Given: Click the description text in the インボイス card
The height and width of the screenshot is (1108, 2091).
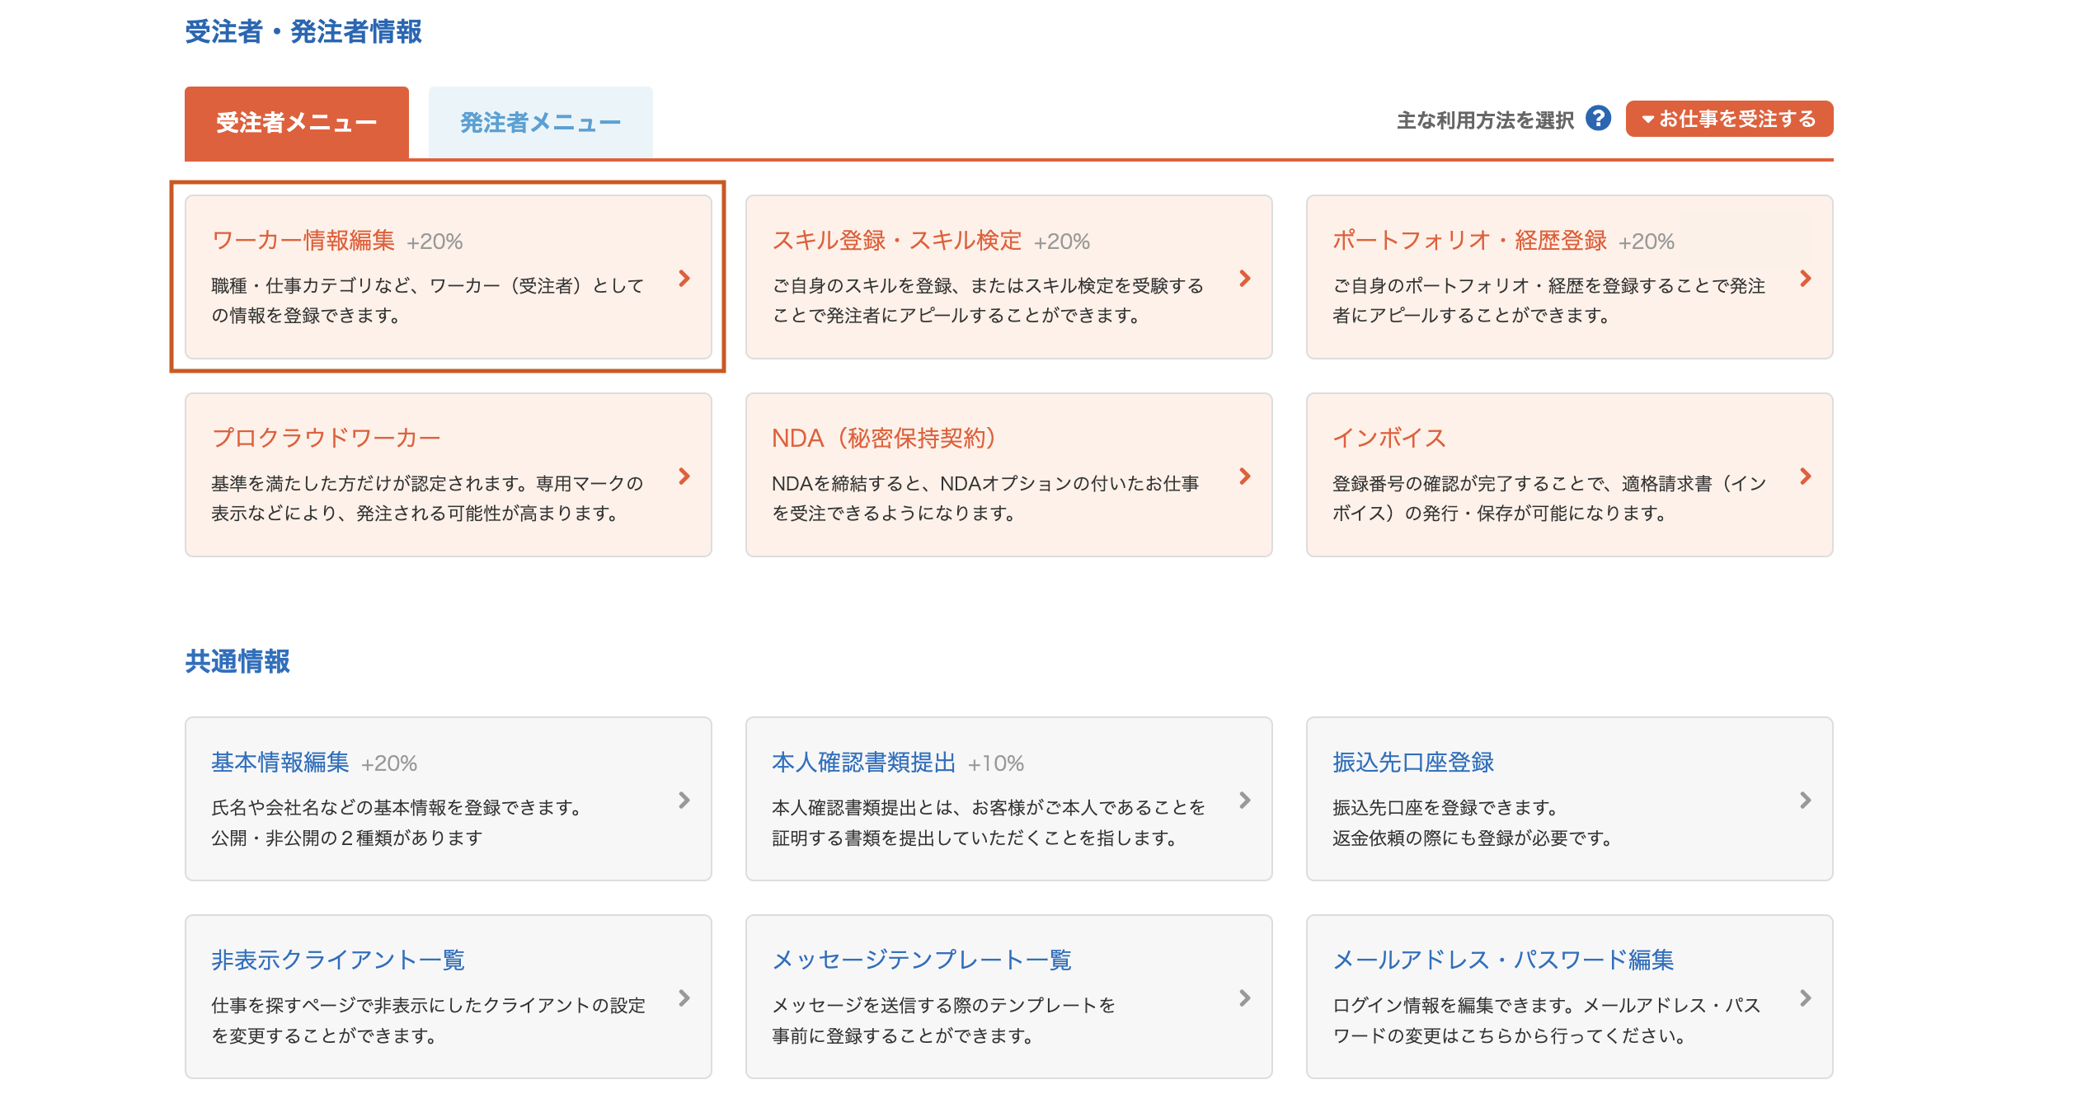Looking at the screenshot, I should (x=1550, y=498).
